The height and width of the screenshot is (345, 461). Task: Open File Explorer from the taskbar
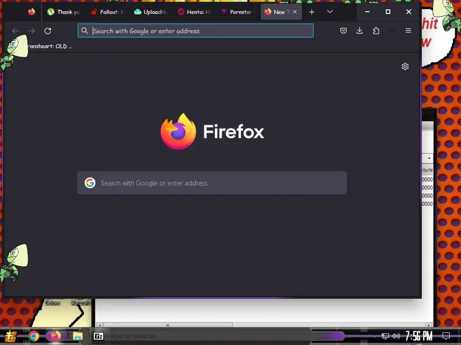(x=77, y=336)
